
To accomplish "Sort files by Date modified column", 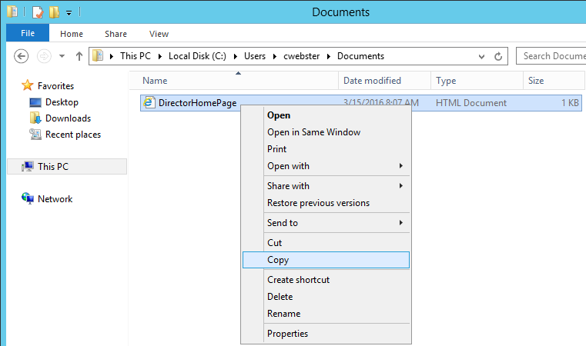I will tap(372, 81).
